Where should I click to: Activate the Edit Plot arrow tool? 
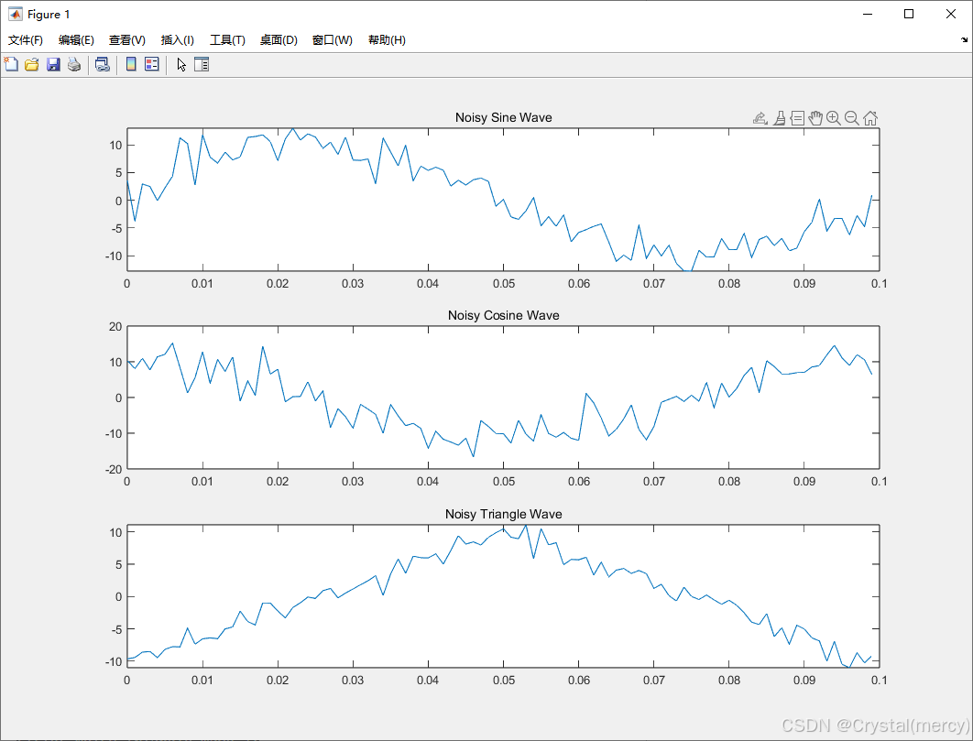pyautogui.click(x=181, y=64)
